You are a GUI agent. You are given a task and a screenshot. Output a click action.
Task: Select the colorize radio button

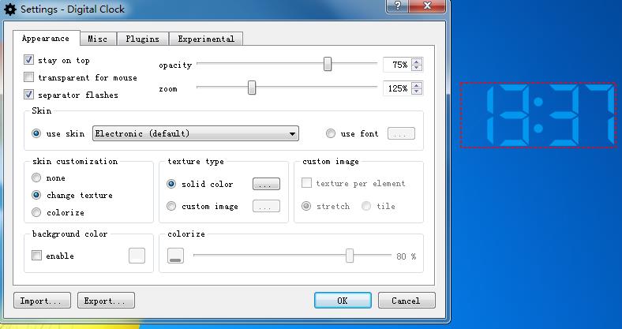[x=36, y=212]
